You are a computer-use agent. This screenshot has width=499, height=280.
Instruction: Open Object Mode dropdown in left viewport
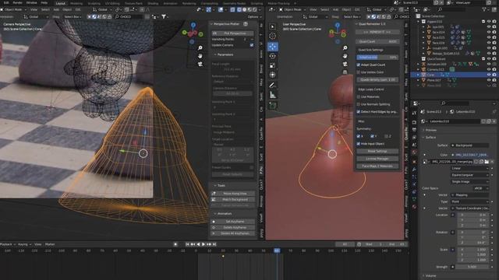pos(15,9)
